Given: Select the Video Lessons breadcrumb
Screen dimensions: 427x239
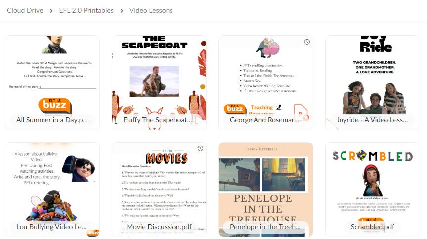Looking at the screenshot, I should 151,10.
